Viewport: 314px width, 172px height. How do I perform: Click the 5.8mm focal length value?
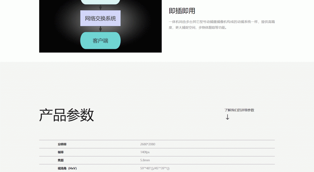tap(145, 160)
